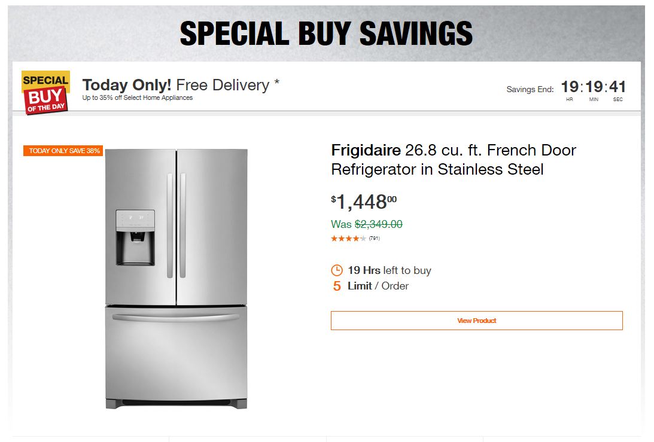Image resolution: width=654 pixels, height=442 pixels.
Task: Click the Today Only Save 38% badge
Action: click(x=64, y=151)
